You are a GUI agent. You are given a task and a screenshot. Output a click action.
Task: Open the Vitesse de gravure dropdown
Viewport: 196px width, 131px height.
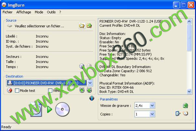click(152, 106)
